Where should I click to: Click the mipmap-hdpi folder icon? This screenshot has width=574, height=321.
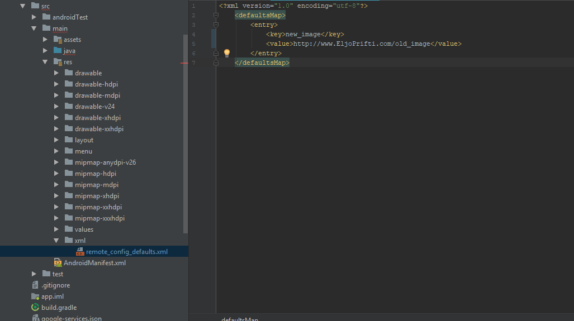tap(69, 173)
